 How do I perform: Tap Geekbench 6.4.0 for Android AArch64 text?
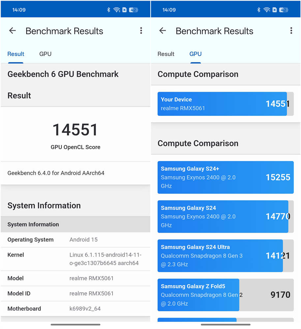coord(56,173)
